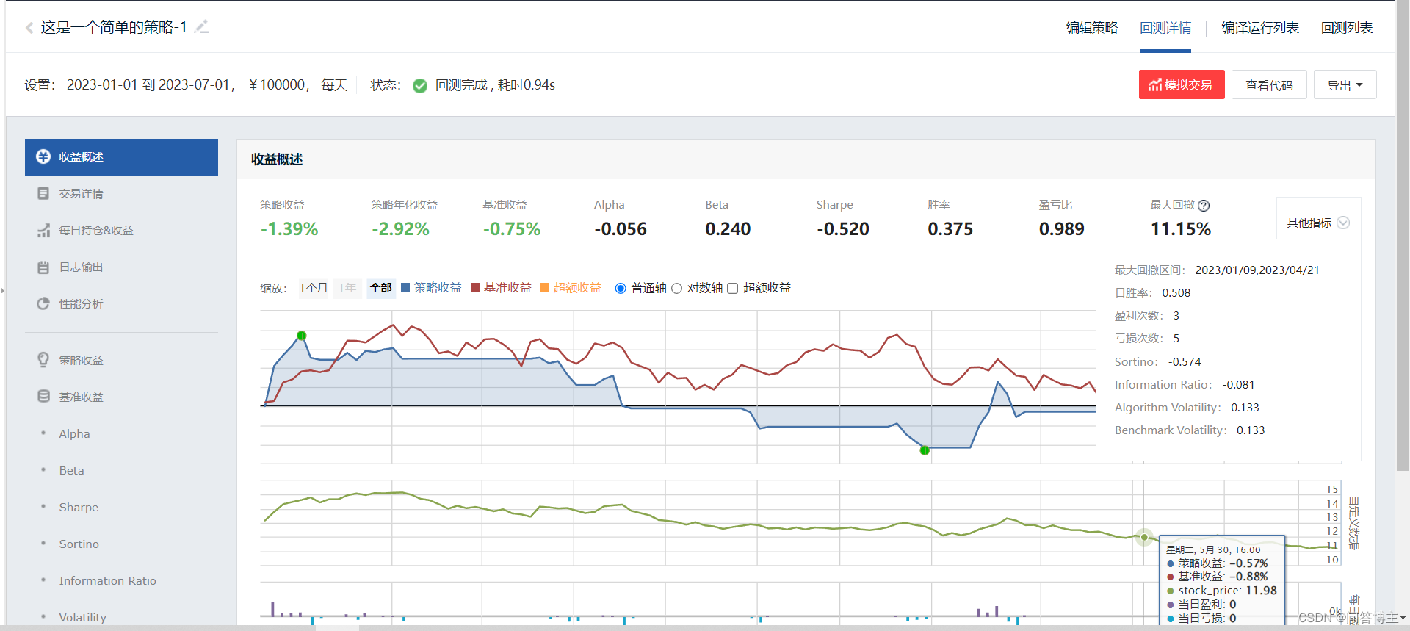Open 策略收益 in the sidebar
Image resolution: width=1410 pixels, height=631 pixels.
[x=81, y=360]
